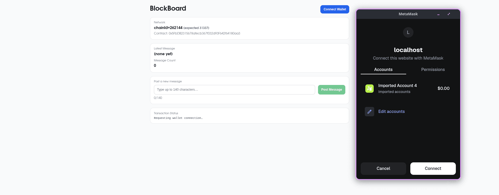Click the "Message Count" label
499x195 pixels.
[x=165, y=60]
